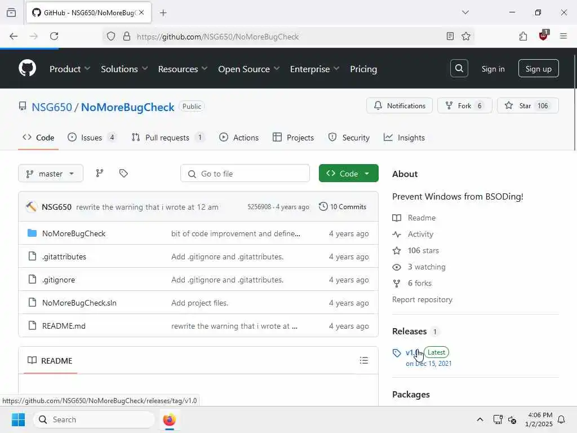Expand Product menu
Image resolution: width=577 pixels, height=433 pixels.
click(x=70, y=69)
